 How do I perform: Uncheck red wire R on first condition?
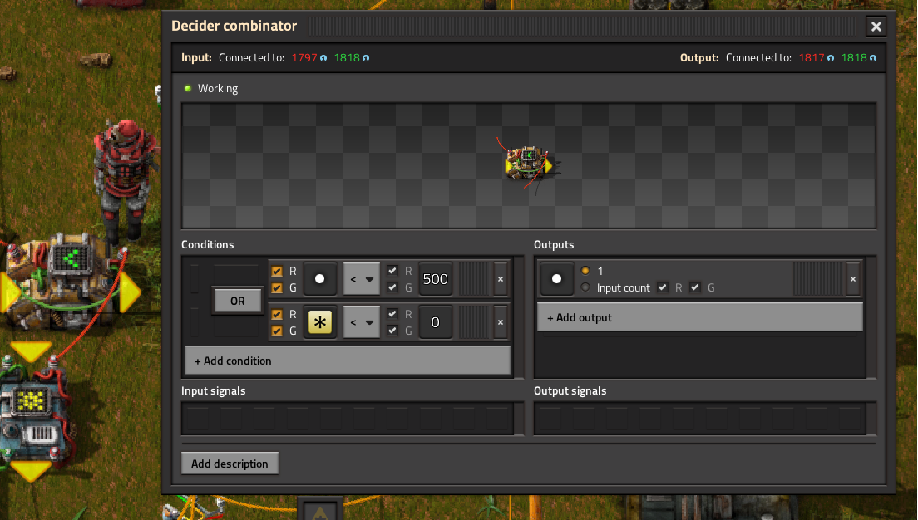[277, 272]
